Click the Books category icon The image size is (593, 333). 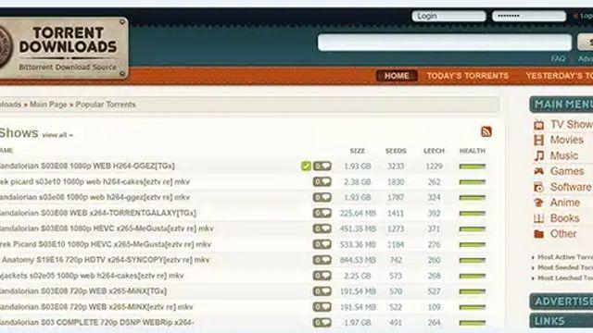pyautogui.click(x=538, y=218)
